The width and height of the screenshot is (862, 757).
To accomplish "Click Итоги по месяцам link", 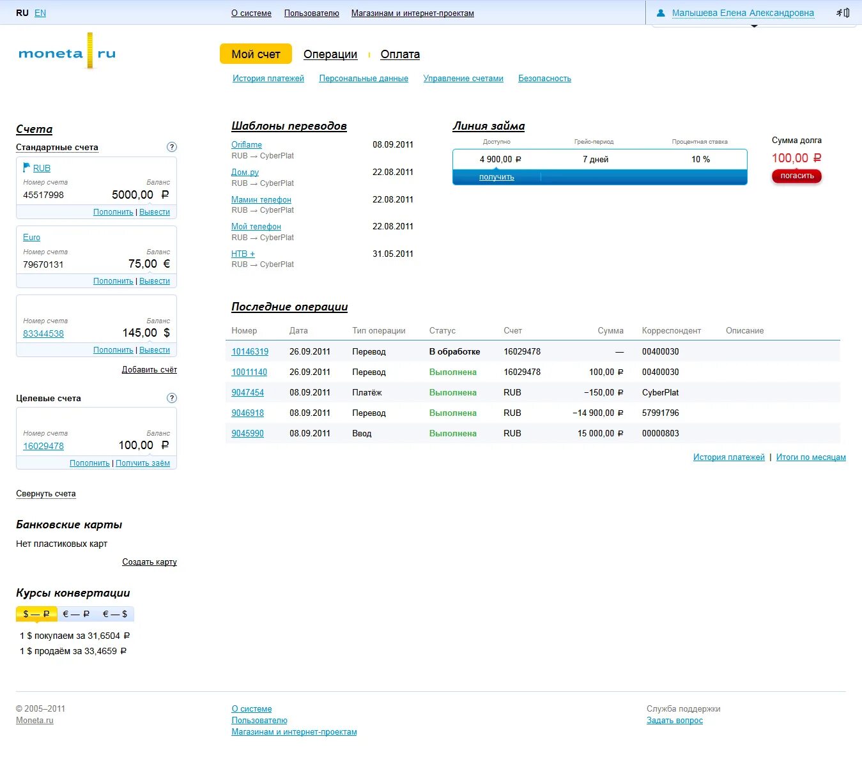I will (x=811, y=457).
